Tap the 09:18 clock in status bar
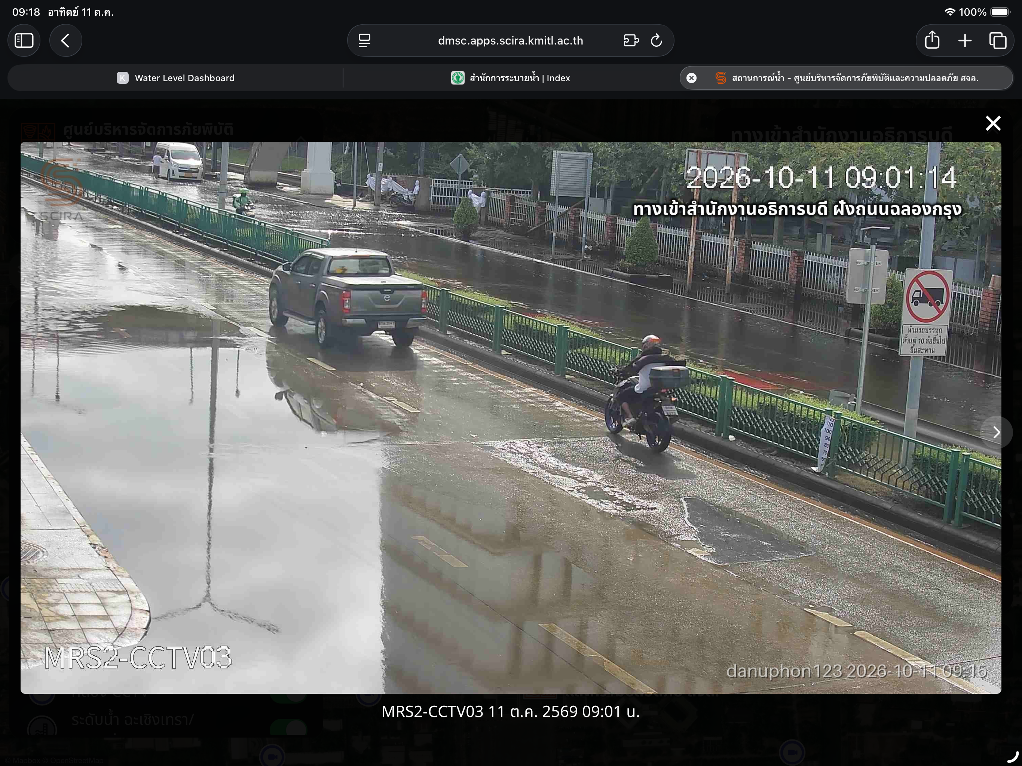 26,12
